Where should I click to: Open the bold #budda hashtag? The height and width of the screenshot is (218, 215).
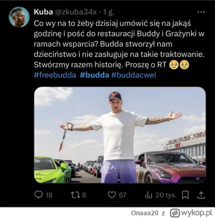coord(95,75)
